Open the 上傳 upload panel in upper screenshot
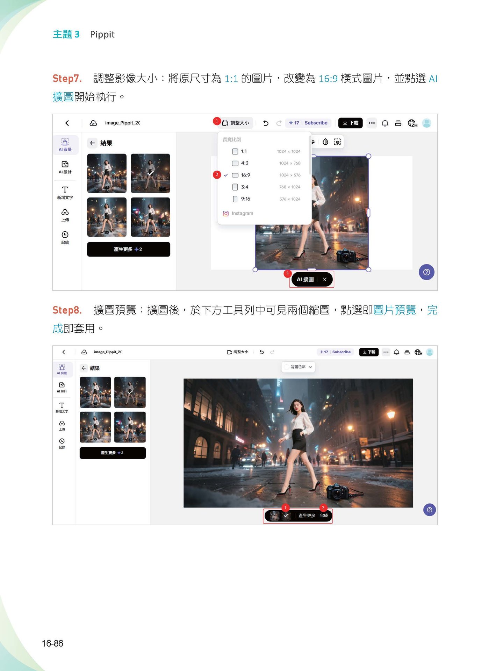The image size is (496, 671). point(65,215)
